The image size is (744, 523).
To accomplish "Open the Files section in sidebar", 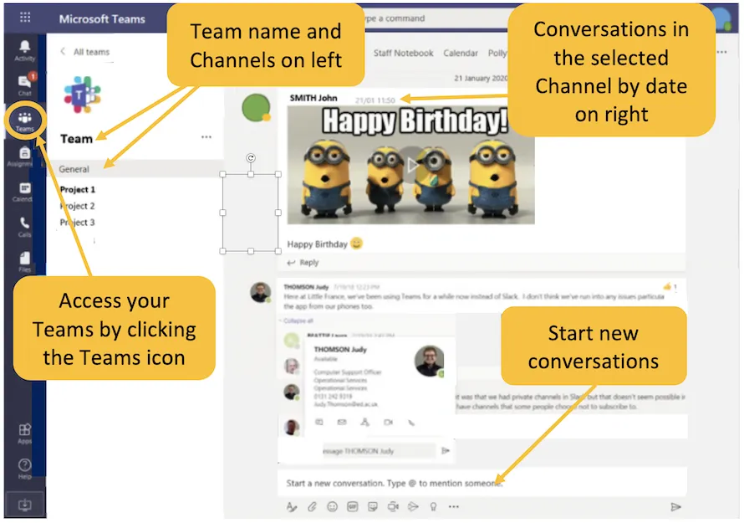I will point(24,262).
